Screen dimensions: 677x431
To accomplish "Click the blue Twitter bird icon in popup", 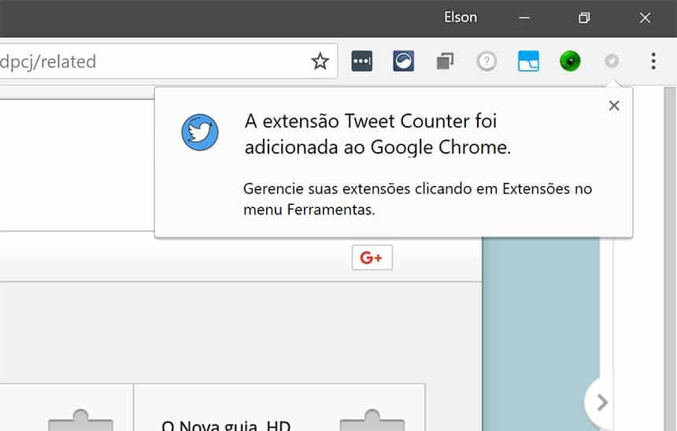I will click(x=200, y=132).
